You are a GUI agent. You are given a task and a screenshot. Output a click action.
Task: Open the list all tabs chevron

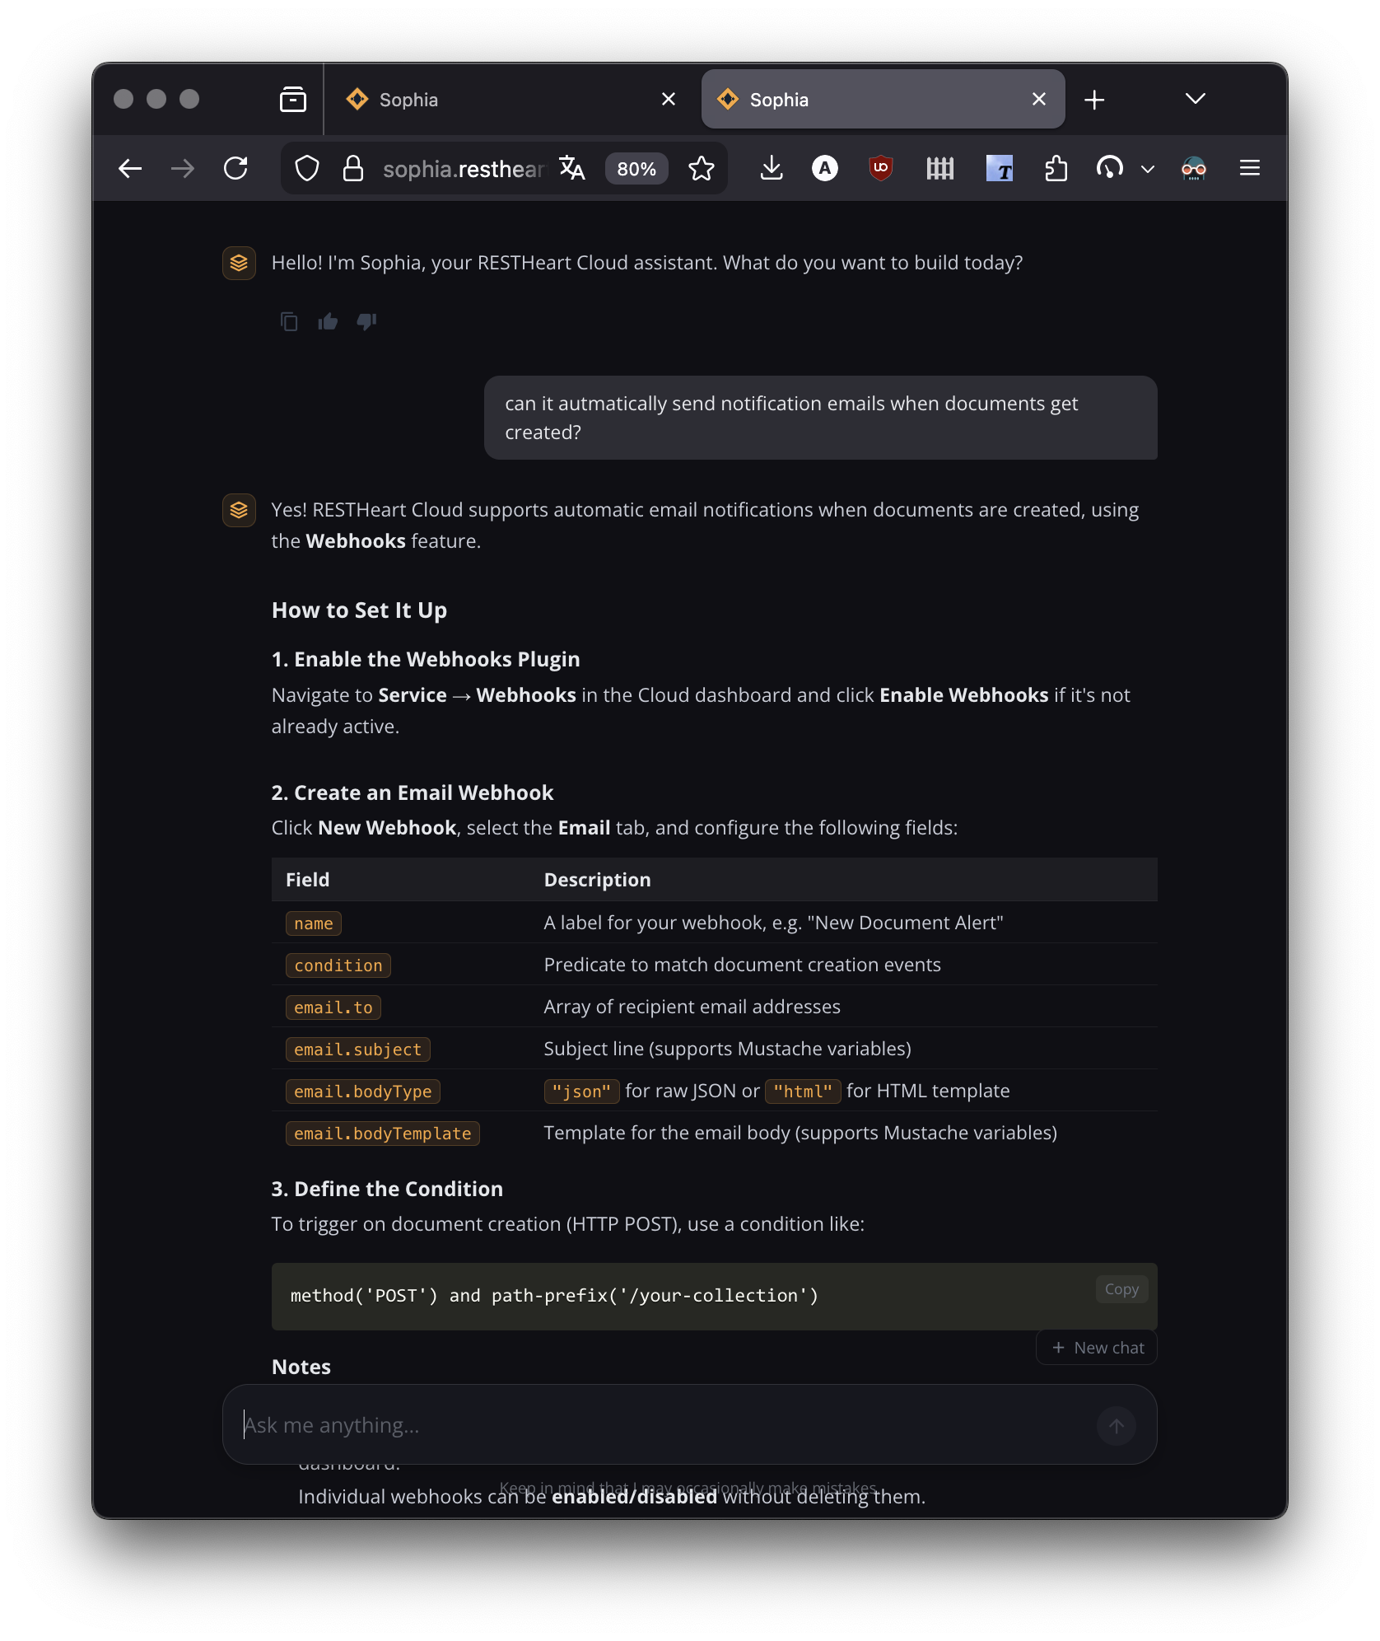(x=1195, y=99)
